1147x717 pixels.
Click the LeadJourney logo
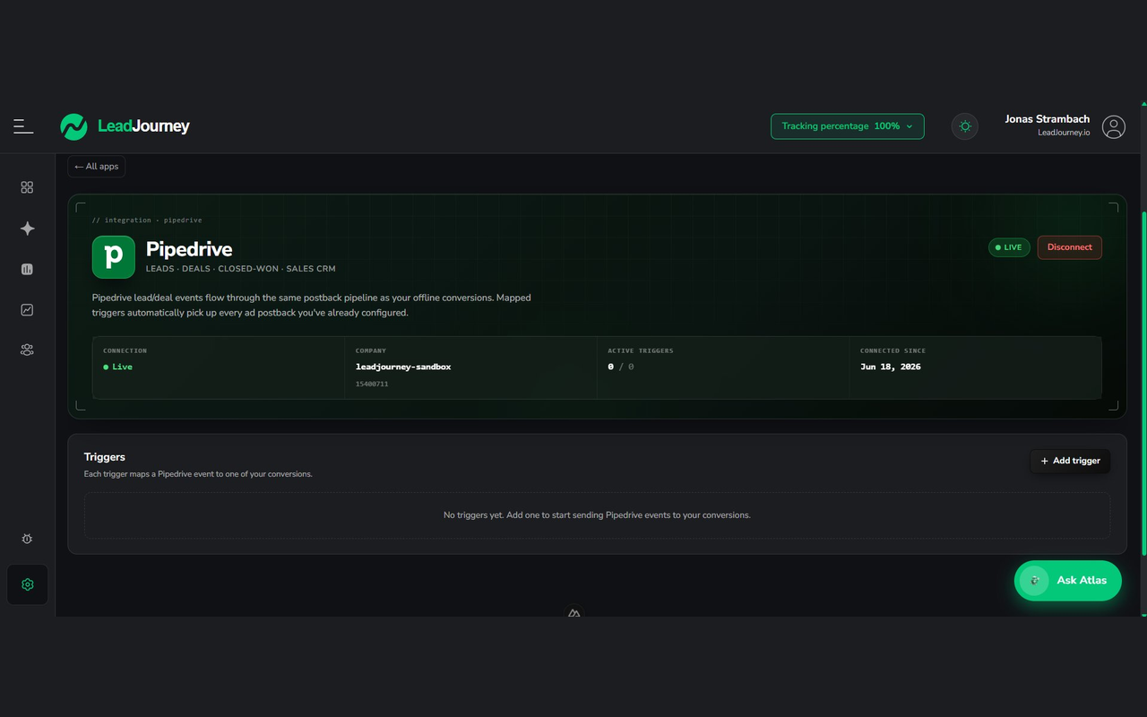pos(125,126)
